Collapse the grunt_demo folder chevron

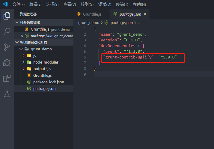point(21,49)
